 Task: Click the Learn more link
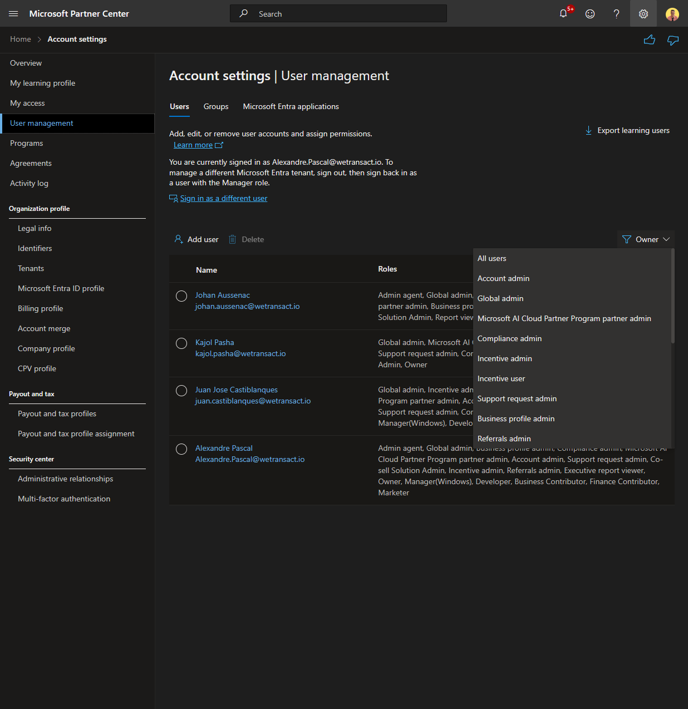point(193,145)
